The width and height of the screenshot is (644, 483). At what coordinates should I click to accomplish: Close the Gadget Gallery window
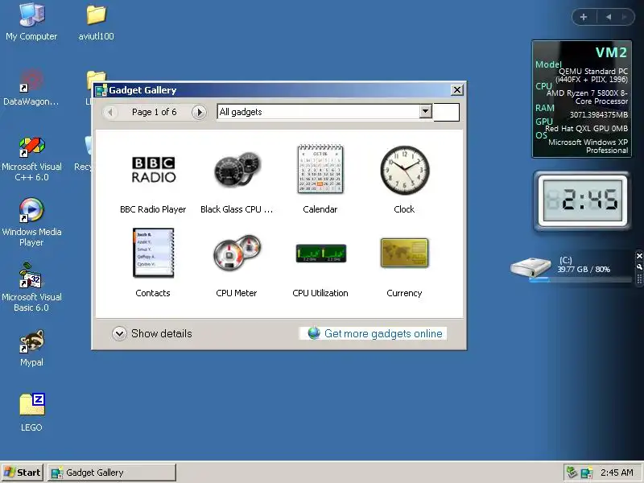[x=456, y=90]
